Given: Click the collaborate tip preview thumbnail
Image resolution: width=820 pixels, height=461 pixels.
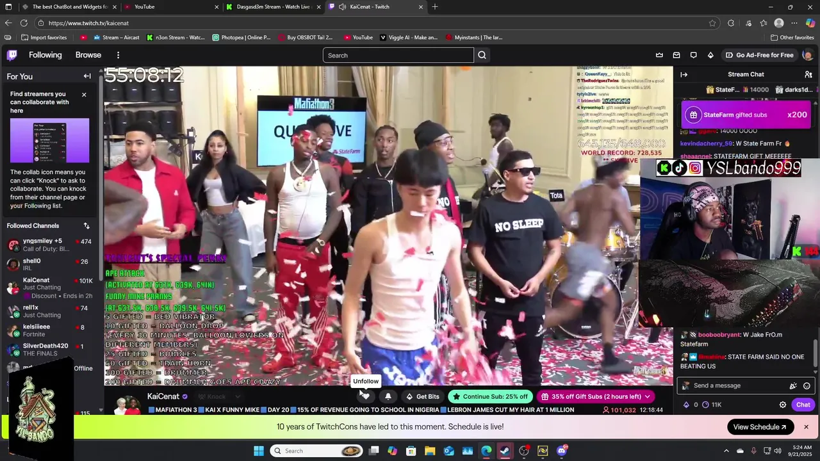Looking at the screenshot, I should tap(49, 140).
